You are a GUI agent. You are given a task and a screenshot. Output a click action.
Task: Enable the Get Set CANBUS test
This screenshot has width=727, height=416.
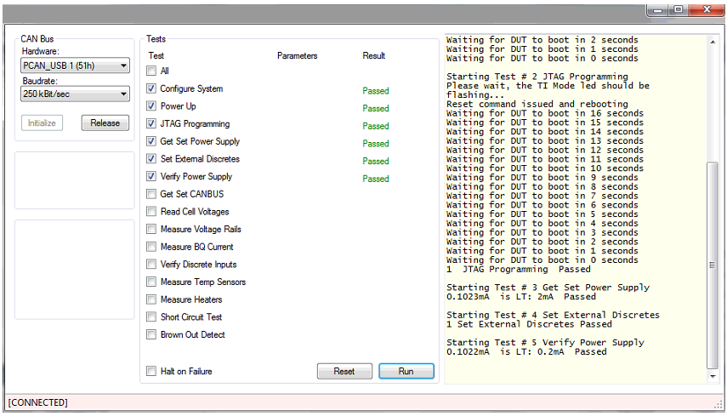(x=151, y=194)
